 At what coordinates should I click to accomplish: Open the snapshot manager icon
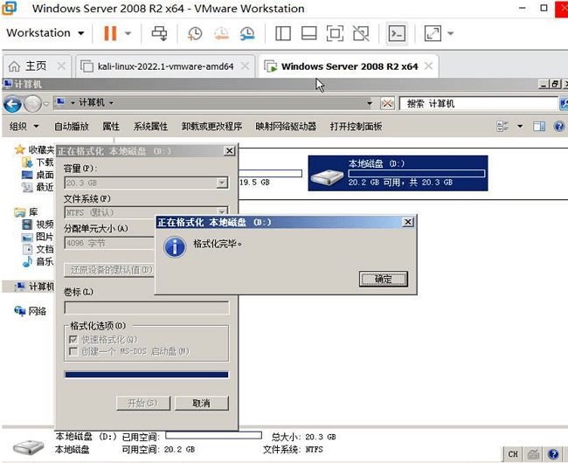point(247,33)
